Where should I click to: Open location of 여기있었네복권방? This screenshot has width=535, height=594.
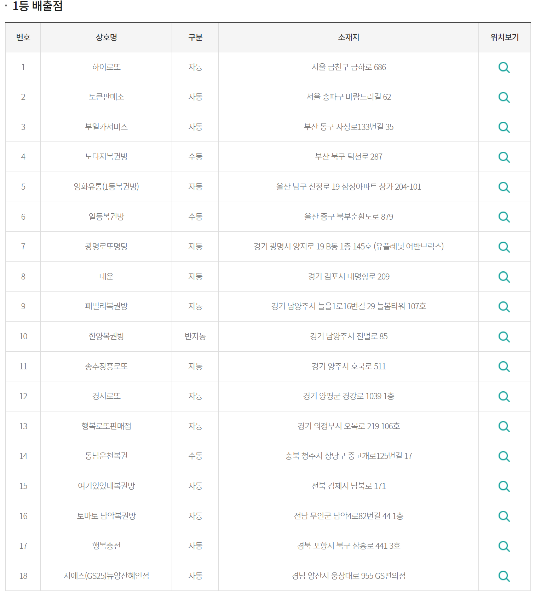(x=504, y=486)
